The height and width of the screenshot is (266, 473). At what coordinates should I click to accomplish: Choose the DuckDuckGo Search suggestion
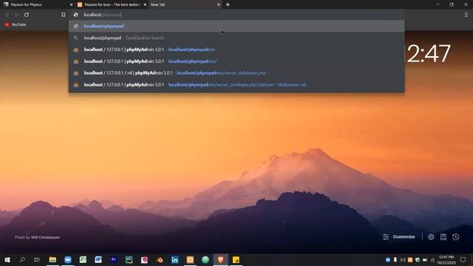click(x=236, y=38)
